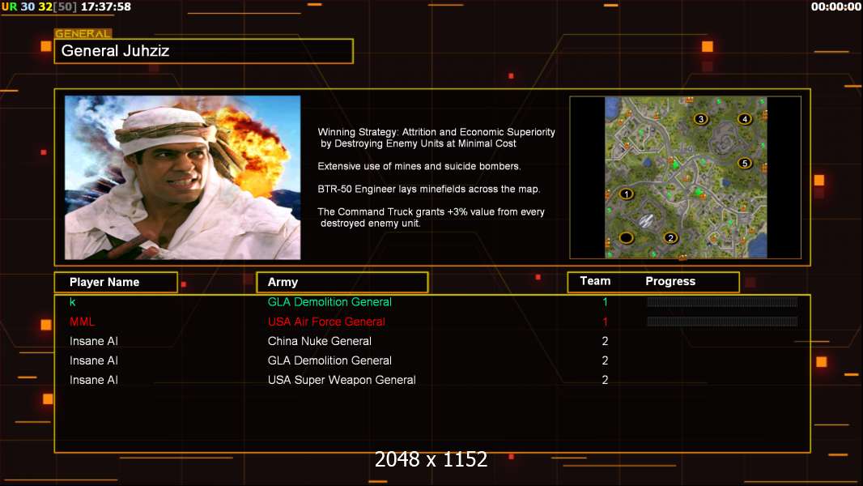Click 'The Command Truck grants +3%' text

pyautogui.click(x=431, y=217)
